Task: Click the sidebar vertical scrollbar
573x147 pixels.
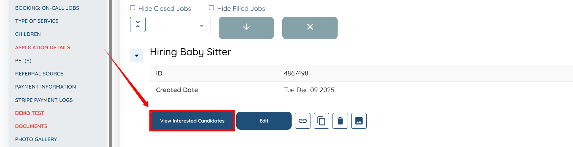Action: [111, 73]
